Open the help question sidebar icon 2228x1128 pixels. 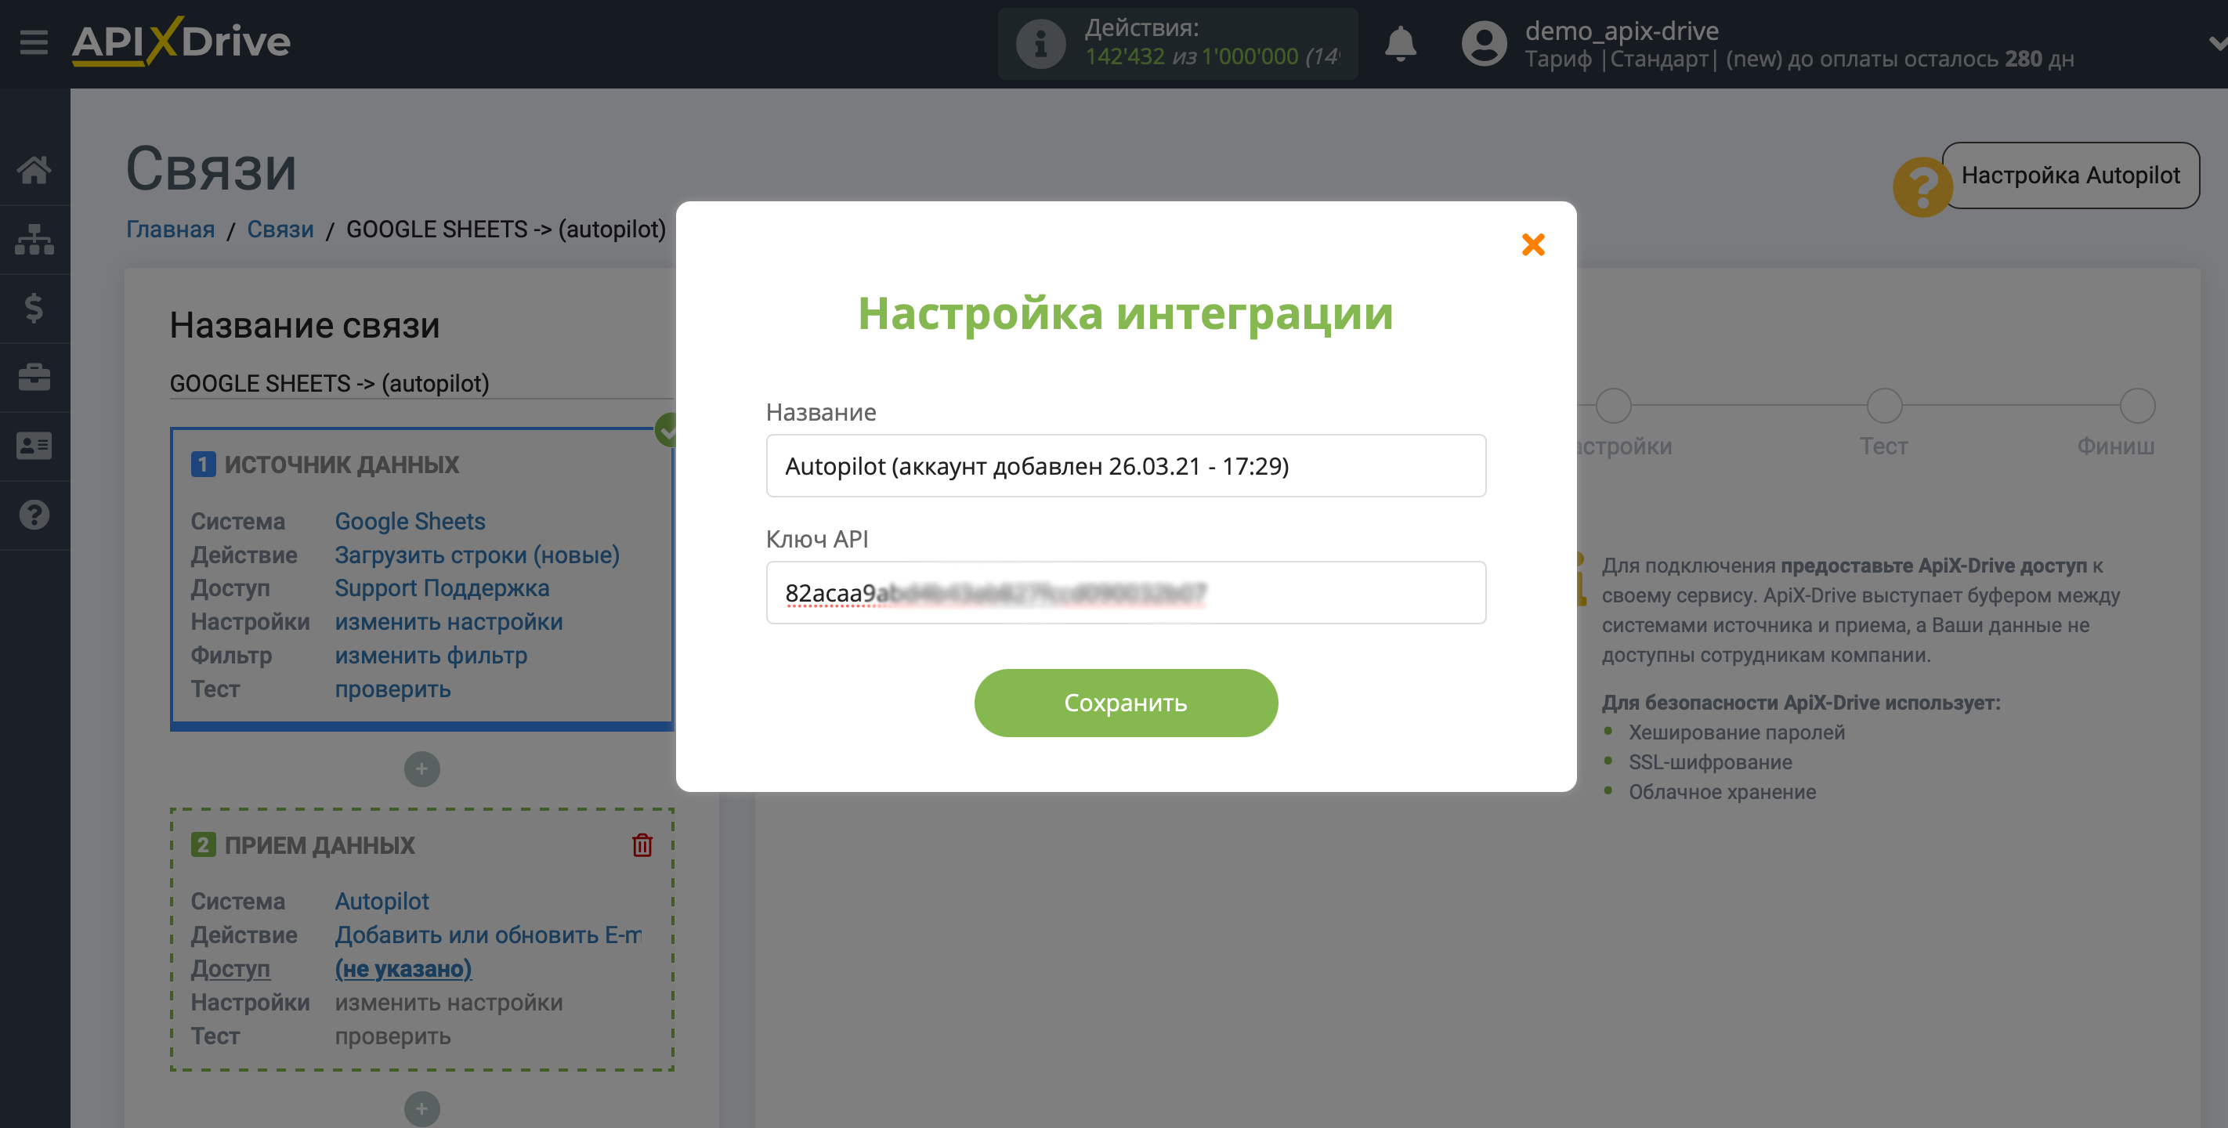point(34,515)
